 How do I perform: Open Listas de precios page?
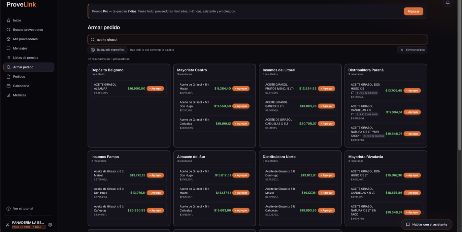point(29,58)
